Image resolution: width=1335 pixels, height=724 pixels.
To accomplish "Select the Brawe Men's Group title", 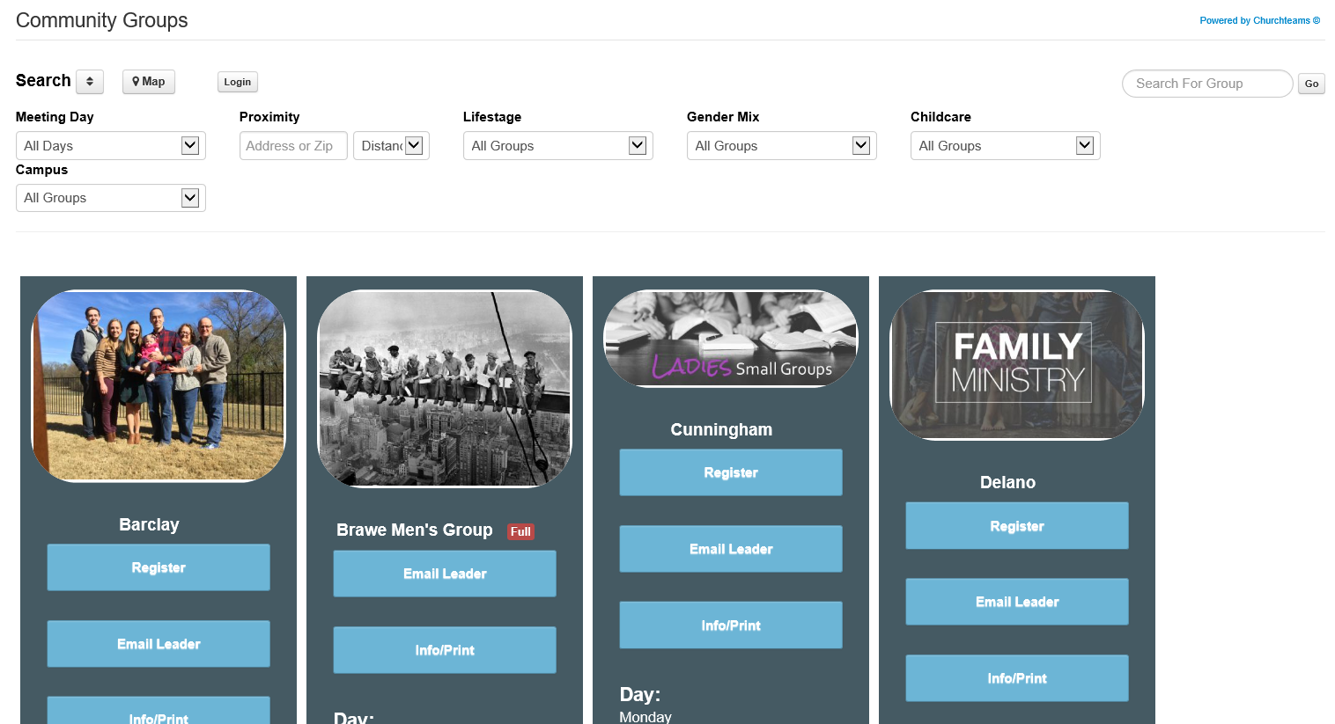I will coord(415,530).
